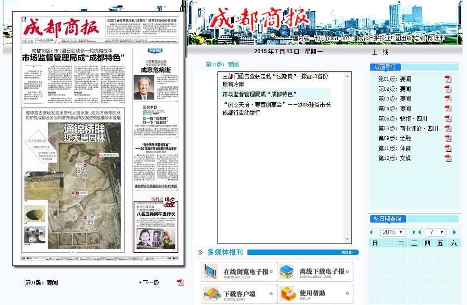This screenshot has height=305, width=467.
Task: Select 第12版：文娱 in navigation
Action: click(x=394, y=158)
